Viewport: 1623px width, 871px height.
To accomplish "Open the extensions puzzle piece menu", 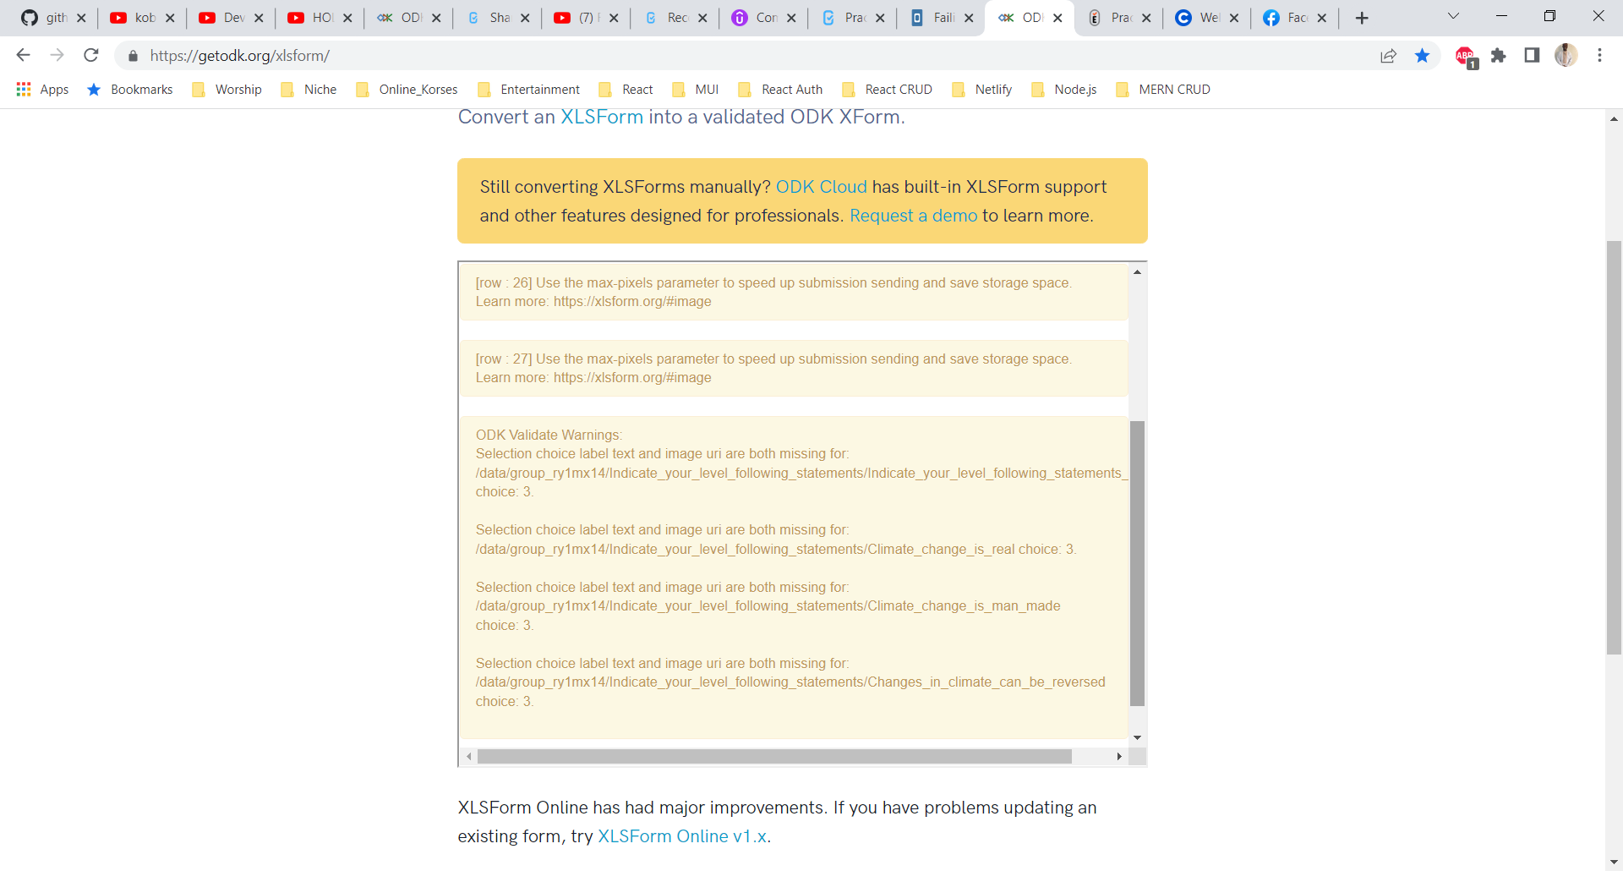I will coord(1499,56).
